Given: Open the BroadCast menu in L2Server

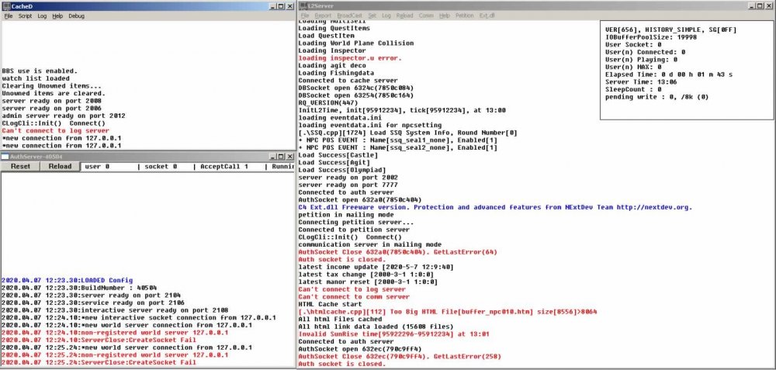Looking at the screenshot, I should coord(348,16).
